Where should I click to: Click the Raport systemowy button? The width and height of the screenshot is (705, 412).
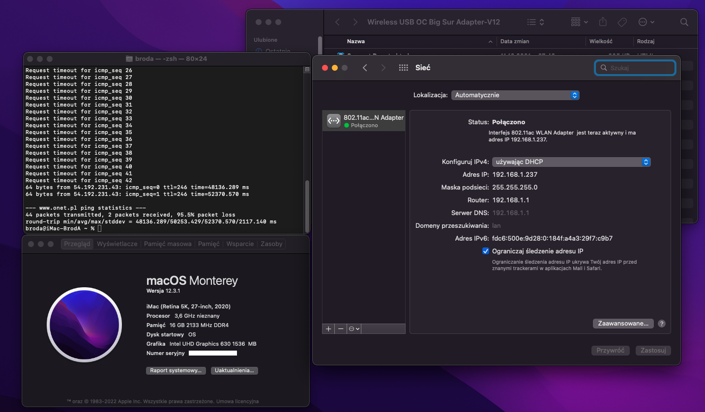tap(176, 371)
